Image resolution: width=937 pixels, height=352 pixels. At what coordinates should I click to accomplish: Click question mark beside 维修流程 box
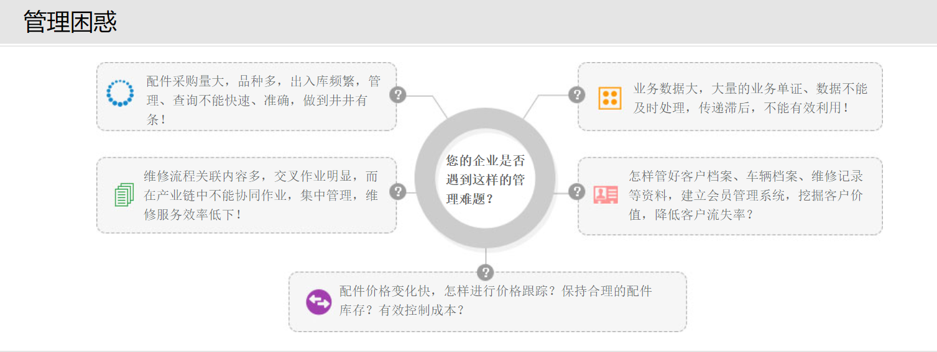tap(398, 192)
